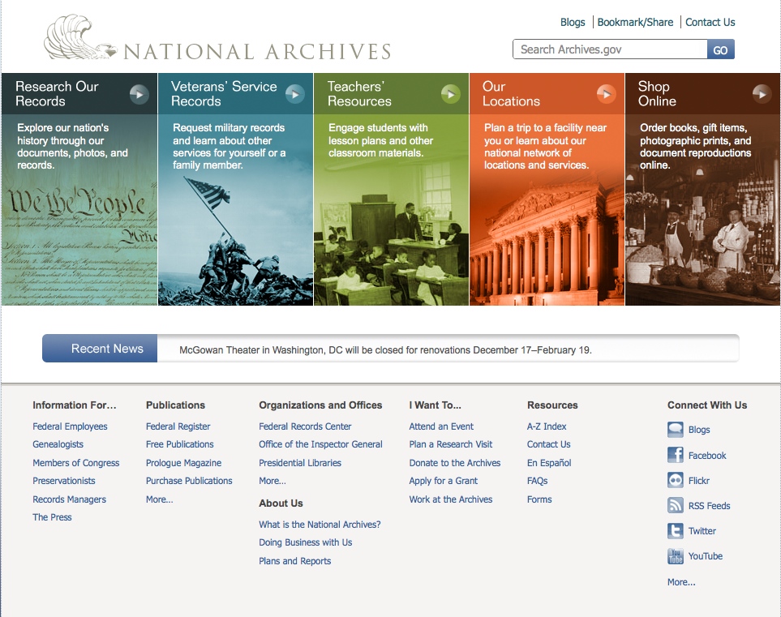Show more Publications via the More link
Viewport: 781px width, 617px height.
159,499
